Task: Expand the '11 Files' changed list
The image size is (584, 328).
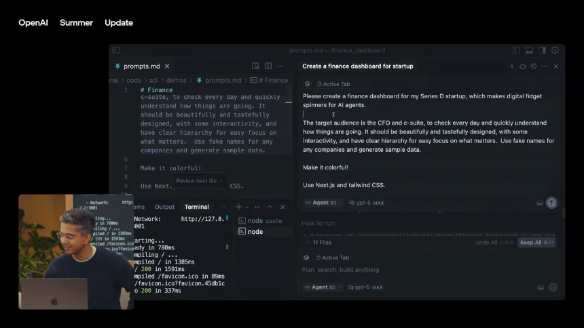Action: (319, 243)
